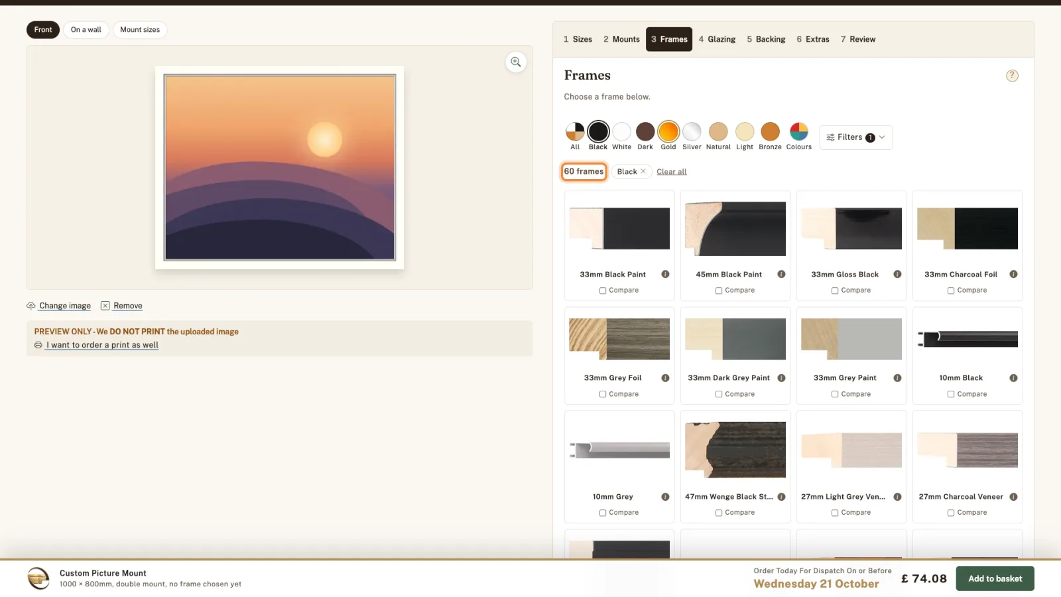Viewport: 1061px width, 597px height.
Task: Switch to the Glazing step tab
Action: tap(717, 39)
